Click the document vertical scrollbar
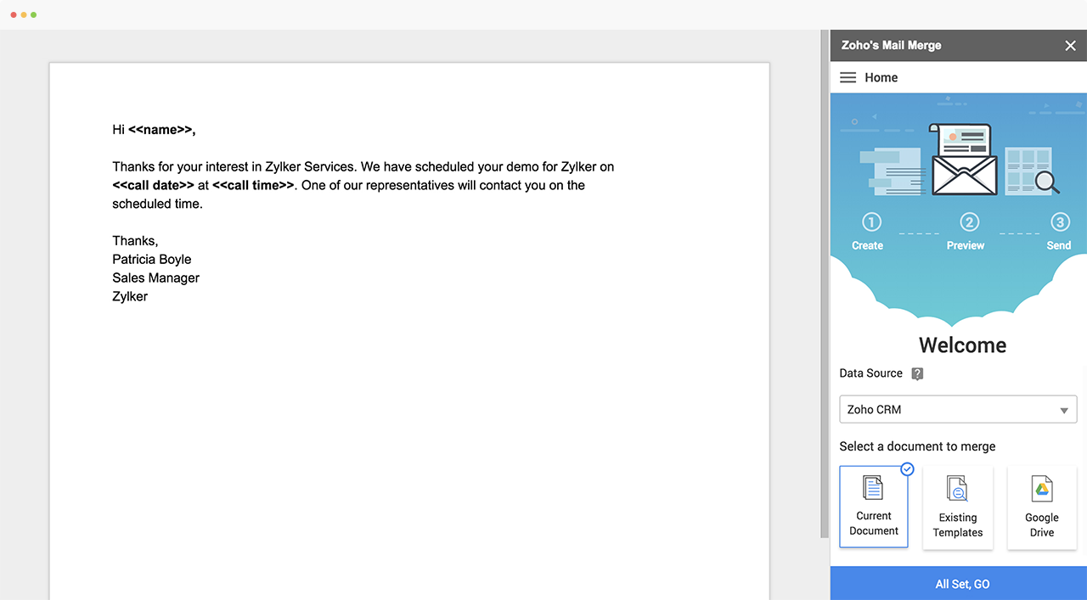This screenshot has width=1087, height=600. [825, 284]
